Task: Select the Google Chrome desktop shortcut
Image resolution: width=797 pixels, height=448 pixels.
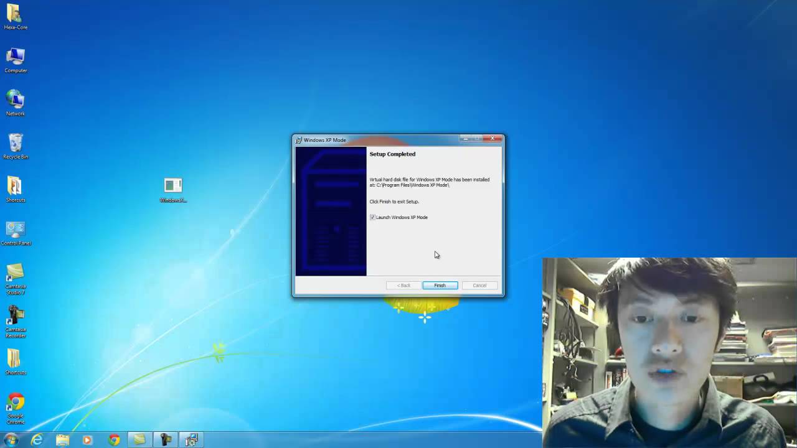Action: [x=16, y=408]
